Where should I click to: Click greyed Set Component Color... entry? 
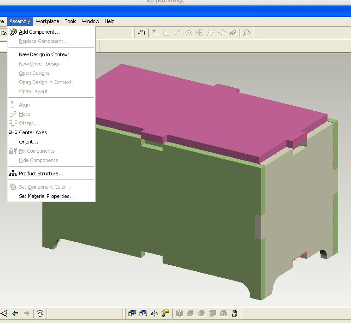[52, 187]
